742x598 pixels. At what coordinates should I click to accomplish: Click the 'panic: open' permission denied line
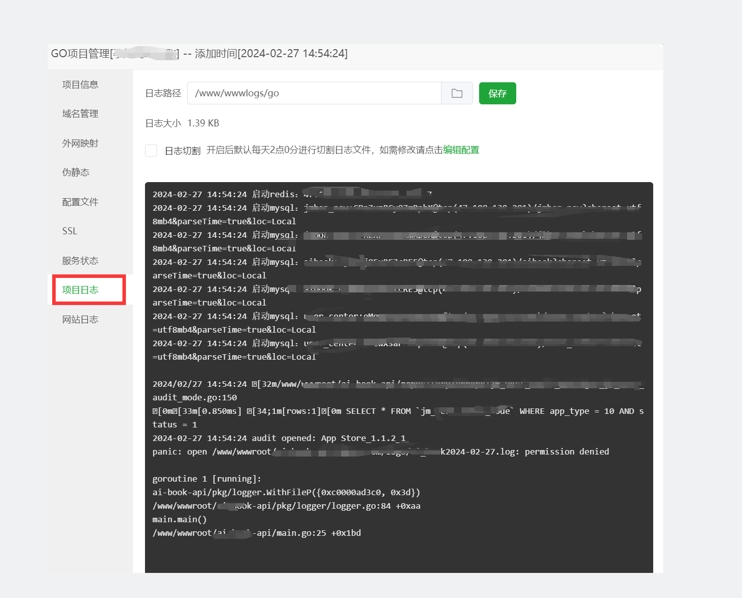tap(381, 452)
